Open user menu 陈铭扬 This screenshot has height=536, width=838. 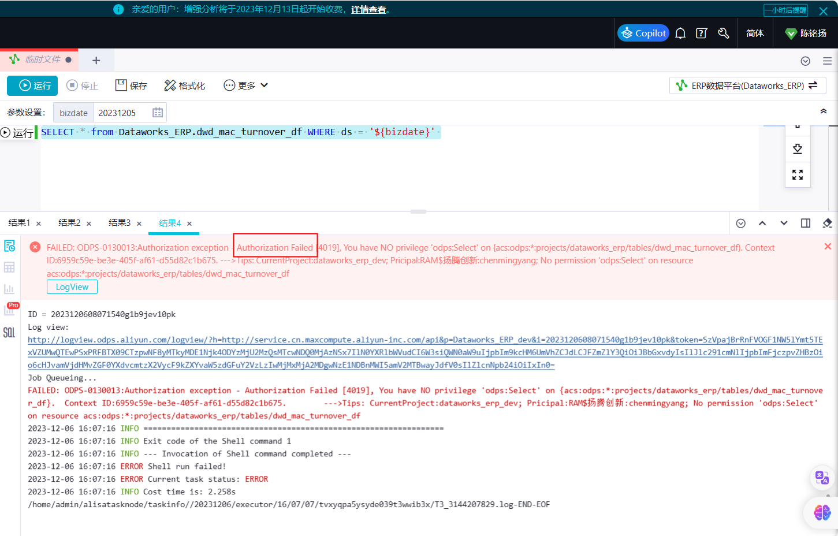coord(806,33)
